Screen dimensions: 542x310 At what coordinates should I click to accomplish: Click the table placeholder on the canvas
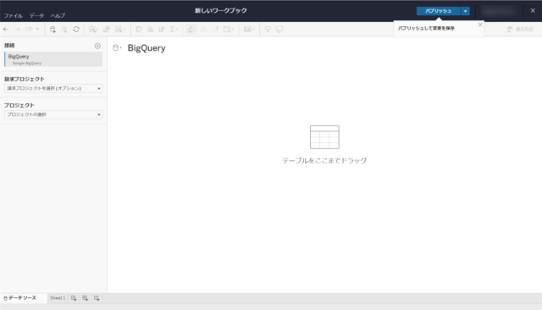click(324, 137)
